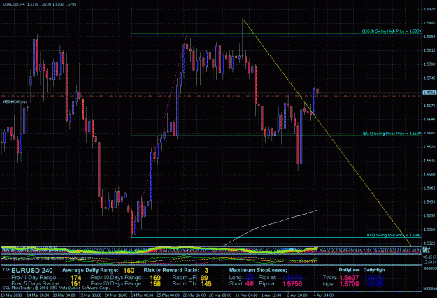Click the MetaQuotes Software Corp. copyright text
The image size is (437, 298).
56,288
